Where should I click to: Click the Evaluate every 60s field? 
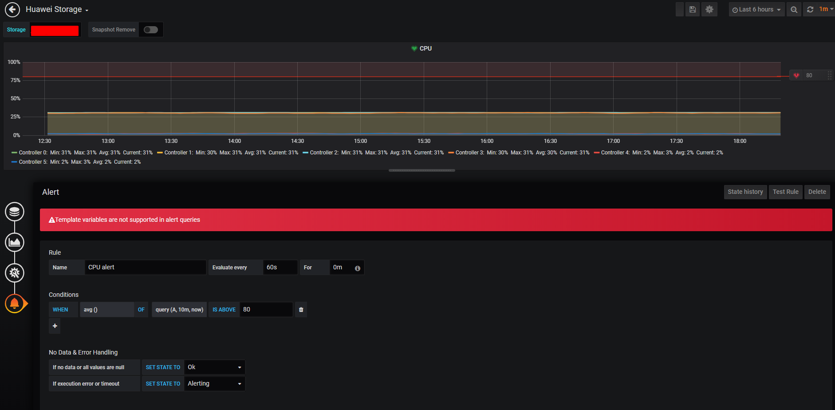[x=280, y=267]
